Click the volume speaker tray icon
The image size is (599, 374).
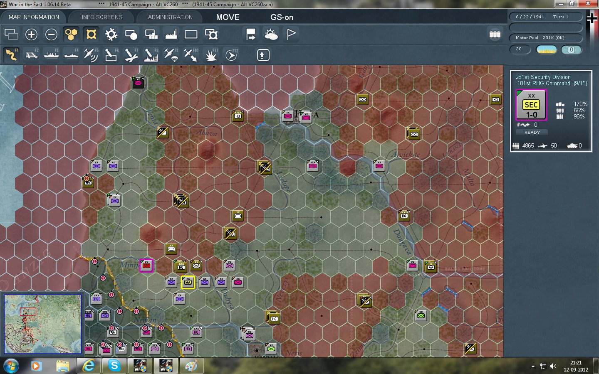coord(553,366)
